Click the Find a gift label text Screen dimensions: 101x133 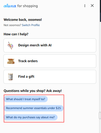tap(26, 77)
